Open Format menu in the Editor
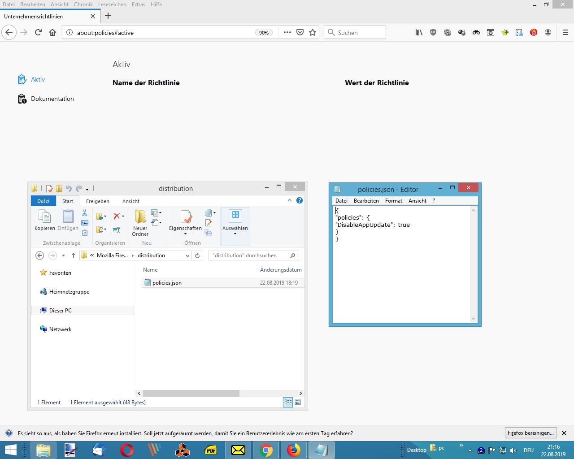The width and height of the screenshot is (574, 459). pyautogui.click(x=393, y=201)
